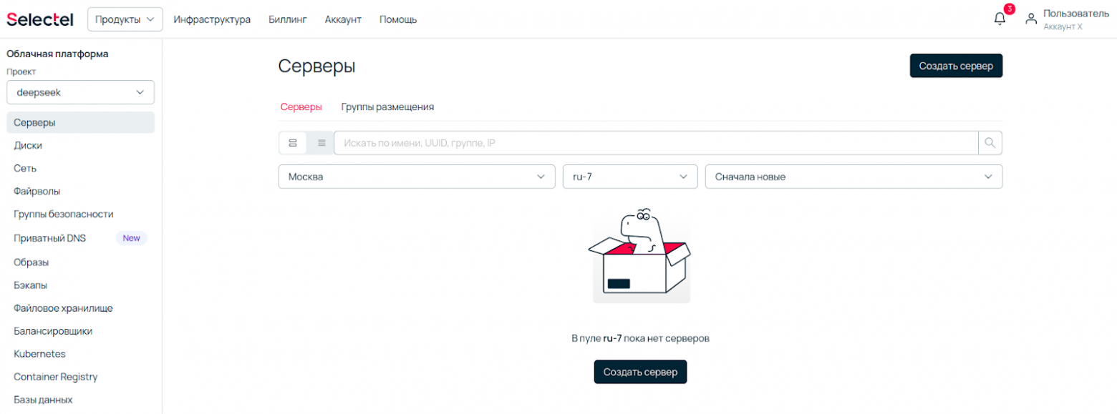The height and width of the screenshot is (414, 1117).
Task: Switch to compact list view
Action: pyautogui.click(x=321, y=143)
